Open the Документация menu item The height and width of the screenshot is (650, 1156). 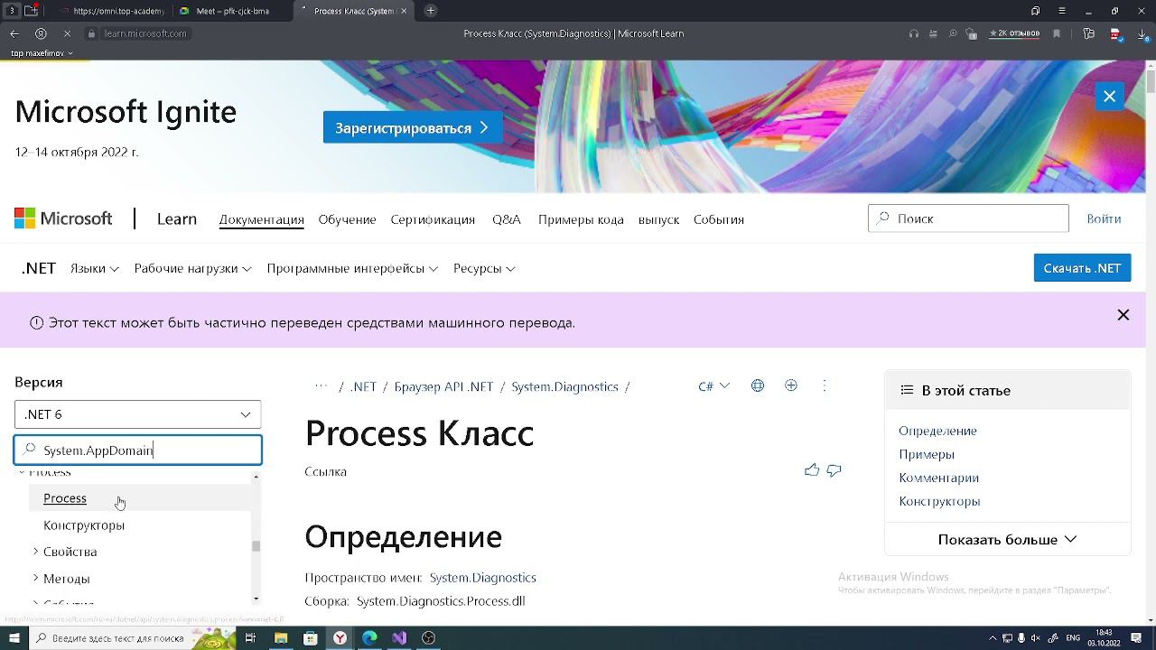262,219
